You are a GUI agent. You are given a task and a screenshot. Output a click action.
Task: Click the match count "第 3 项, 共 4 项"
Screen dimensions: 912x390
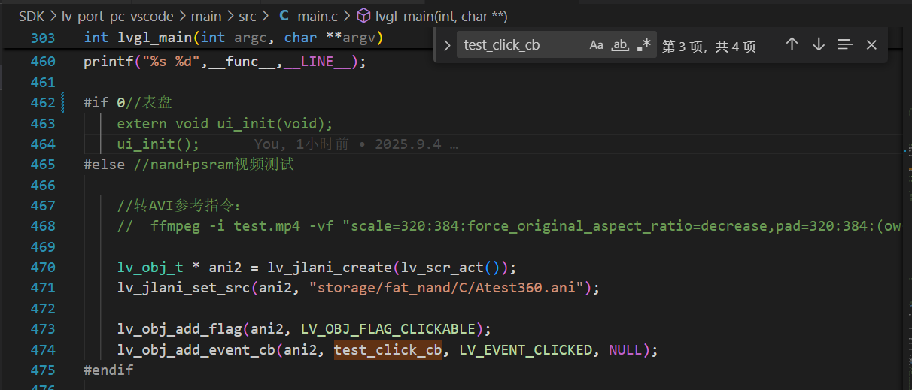point(709,46)
